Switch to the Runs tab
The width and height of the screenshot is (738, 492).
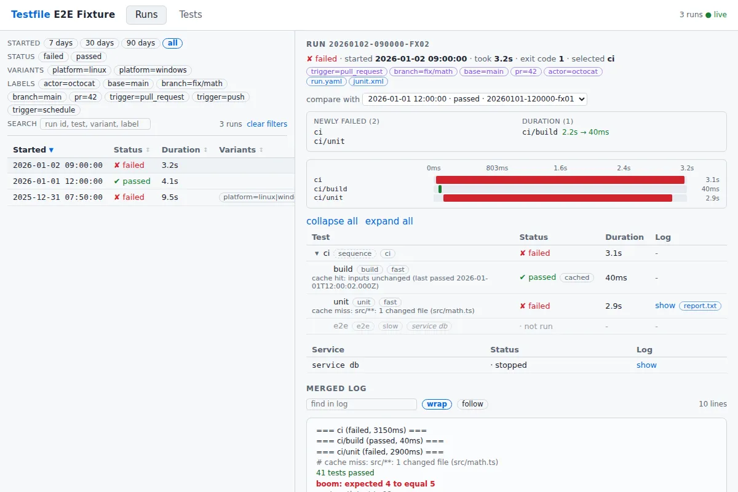[146, 15]
